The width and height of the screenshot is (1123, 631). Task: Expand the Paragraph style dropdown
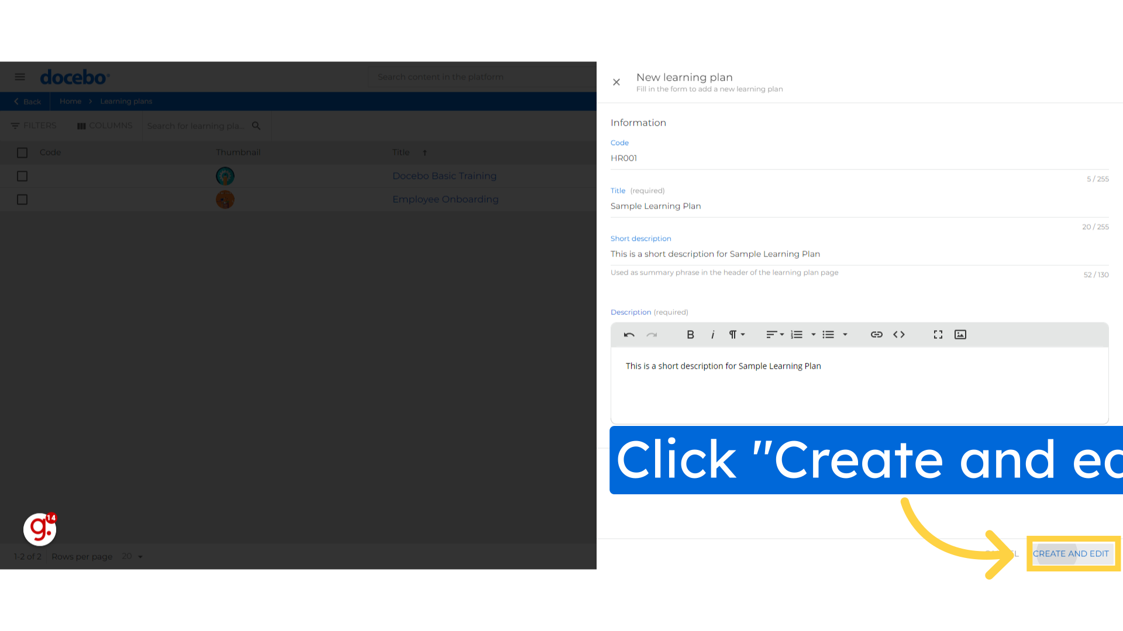tap(736, 334)
